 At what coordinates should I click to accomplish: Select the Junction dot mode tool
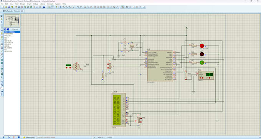click(2, 22)
